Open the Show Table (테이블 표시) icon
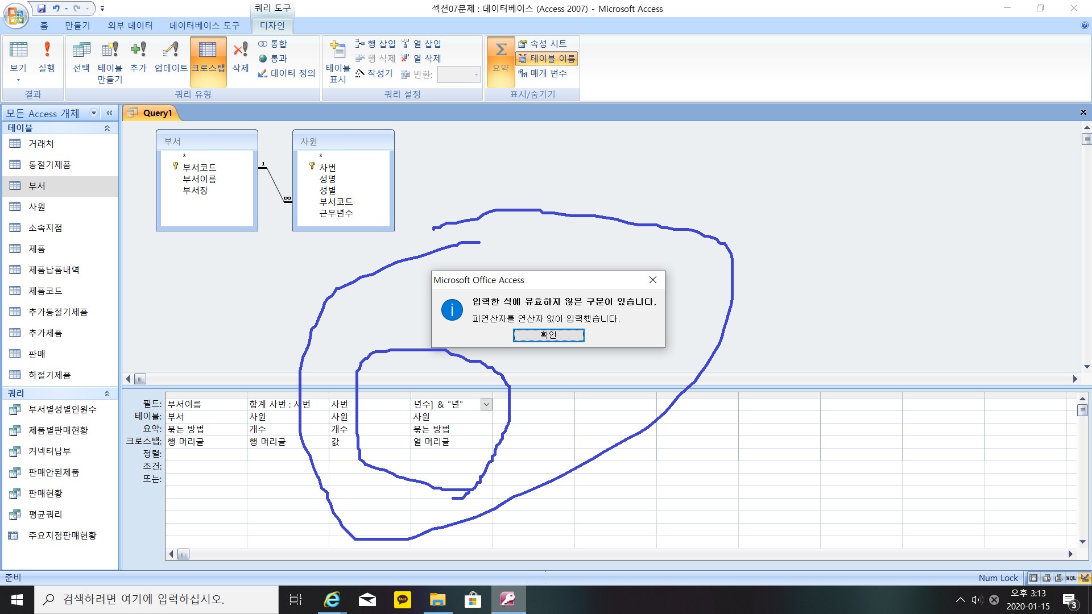Image resolution: width=1092 pixels, height=614 pixels. pyautogui.click(x=338, y=61)
